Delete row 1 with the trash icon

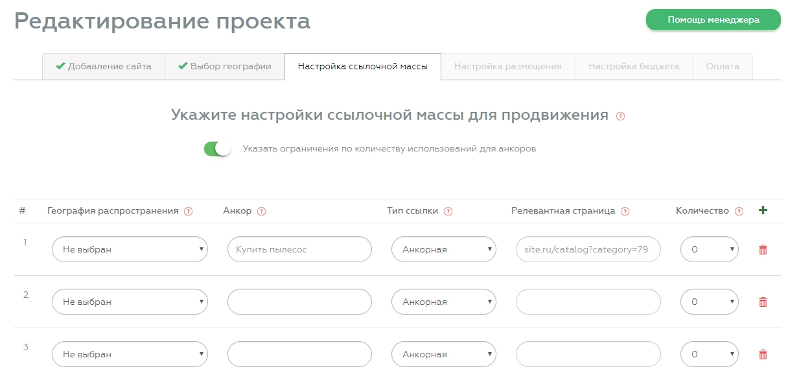pyautogui.click(x=763, y=249)
